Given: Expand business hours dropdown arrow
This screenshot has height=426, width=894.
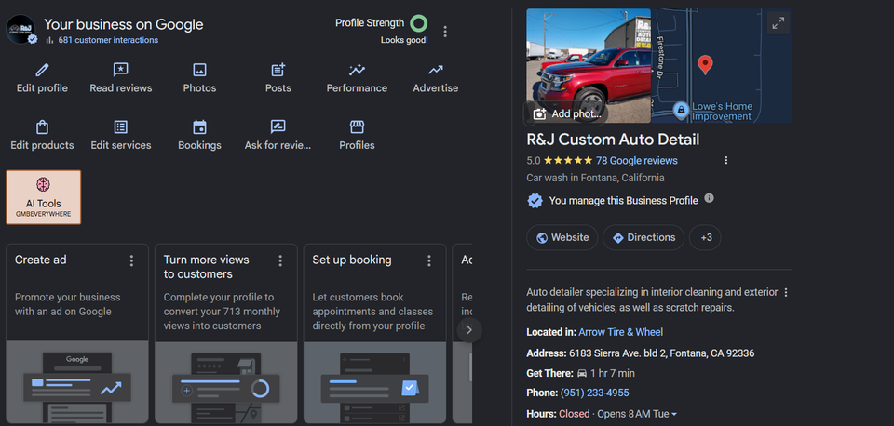Looking at the screenshot, I should point(674,414).
